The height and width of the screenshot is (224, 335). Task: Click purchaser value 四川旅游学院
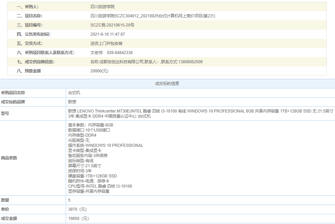(102, 7)
